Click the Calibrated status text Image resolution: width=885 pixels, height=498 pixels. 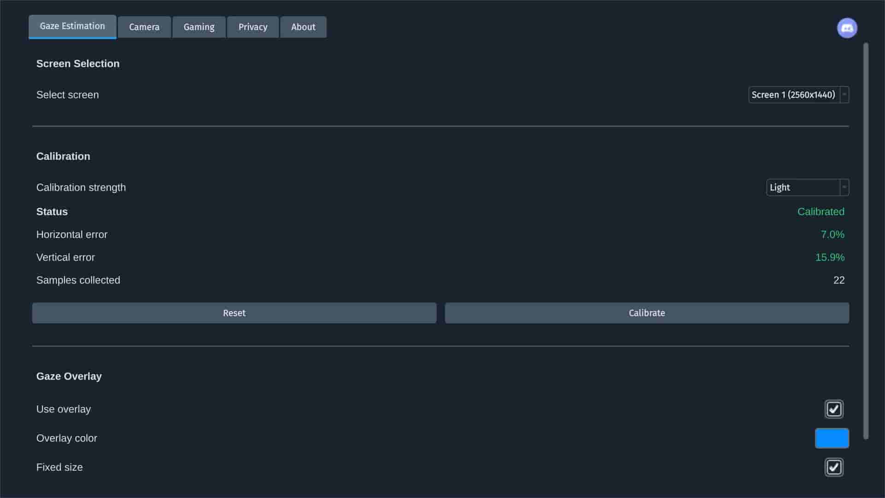tap(821, 212)
